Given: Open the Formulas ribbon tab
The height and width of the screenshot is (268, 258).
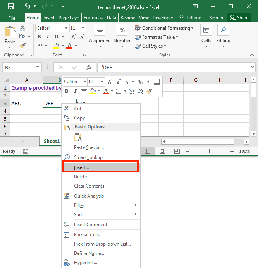Looking at the screenshot, I should pyautogui.click(x=93, y=18).
